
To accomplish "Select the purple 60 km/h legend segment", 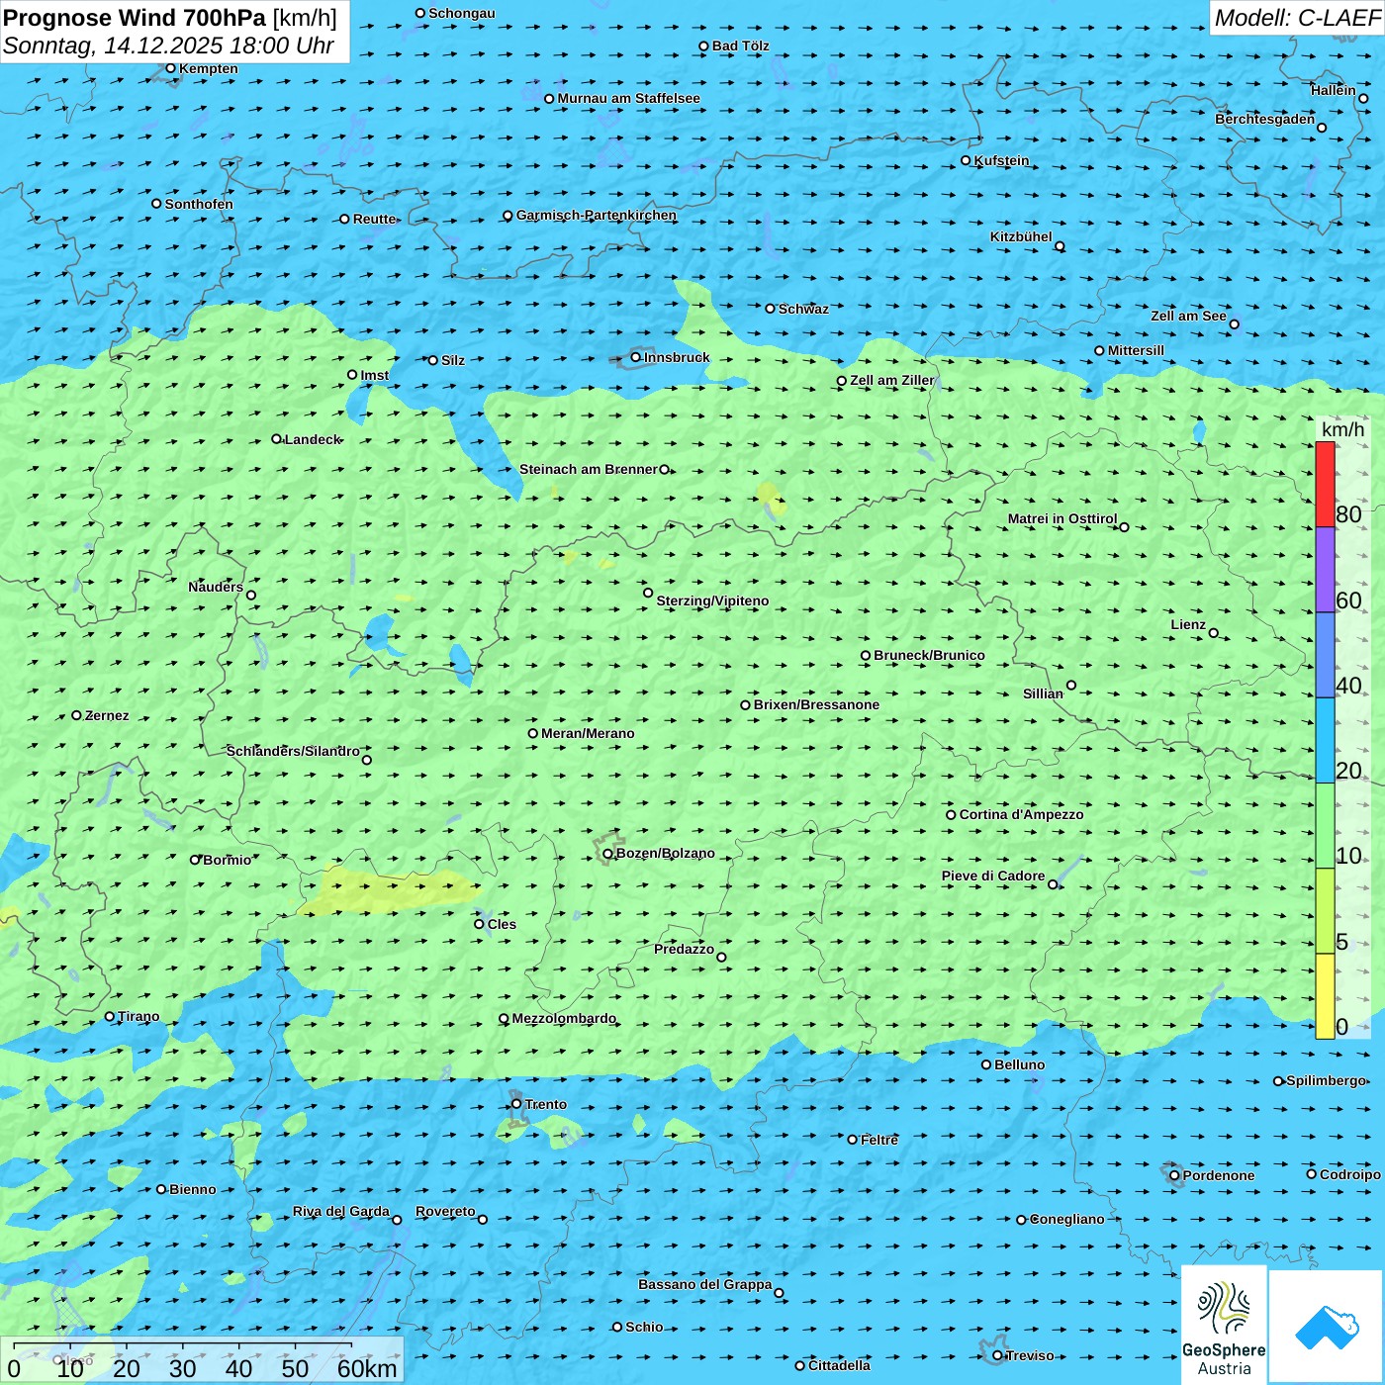I will [x=1325, y=570].
